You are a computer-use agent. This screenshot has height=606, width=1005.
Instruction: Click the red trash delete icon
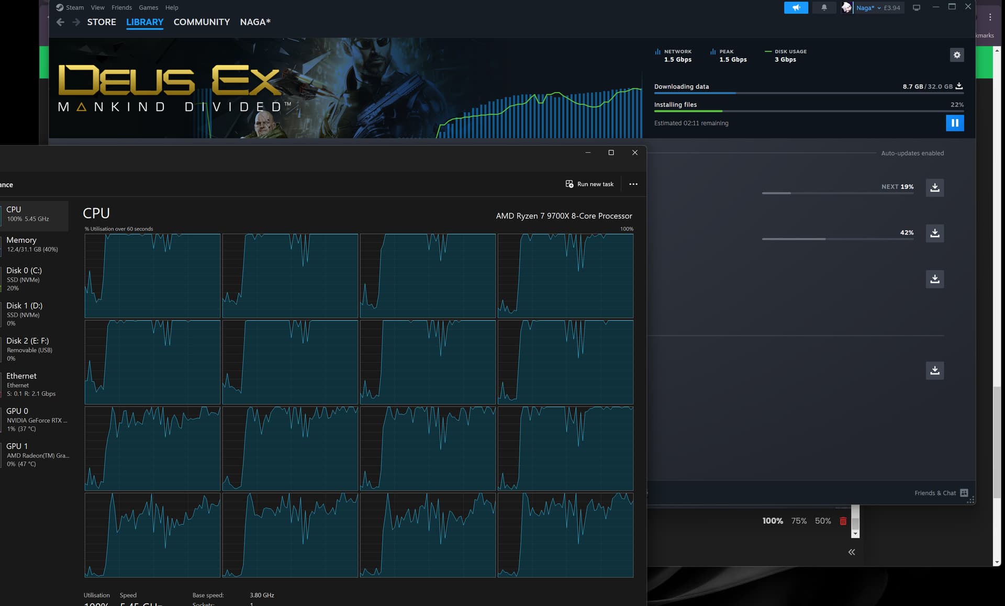click(843, 521)
